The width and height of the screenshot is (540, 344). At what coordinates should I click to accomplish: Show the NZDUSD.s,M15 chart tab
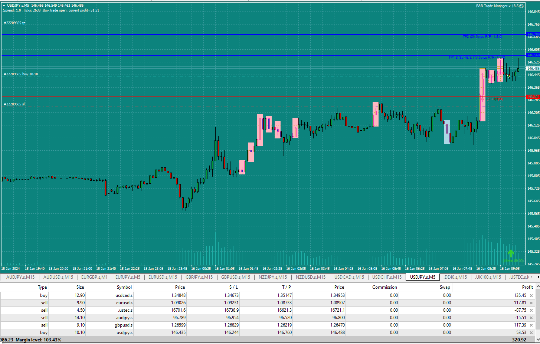(x=310, y=277)
